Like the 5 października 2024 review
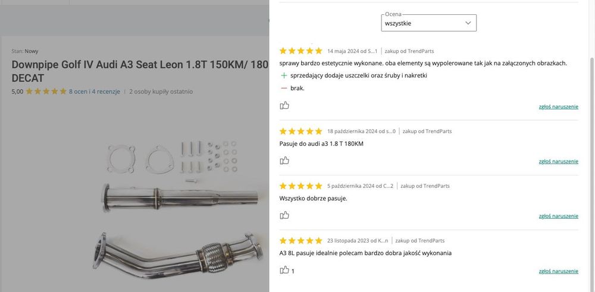Image resolution: width=595 pixels, height=292 pixels. [x=284, y=215]
